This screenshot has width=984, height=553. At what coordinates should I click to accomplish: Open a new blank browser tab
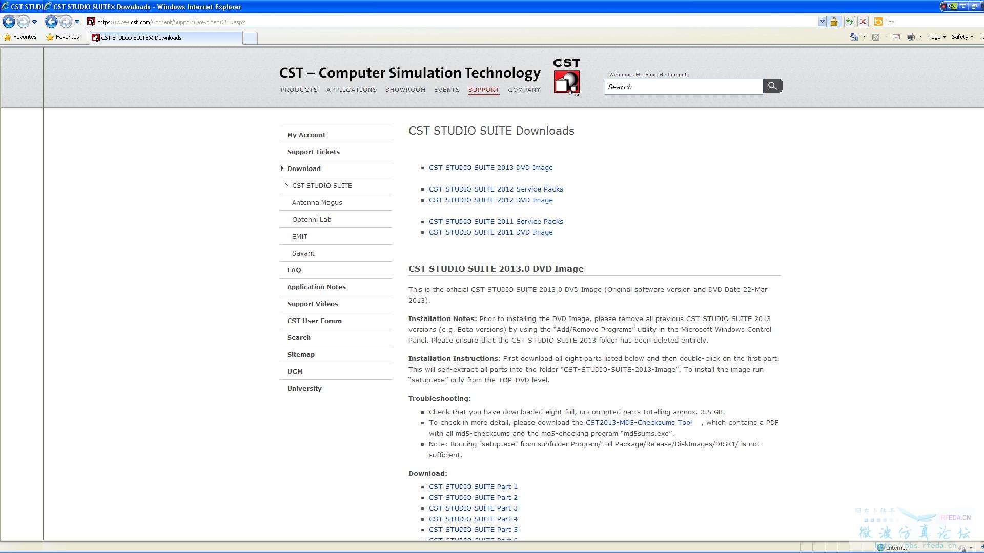(250, 38)
